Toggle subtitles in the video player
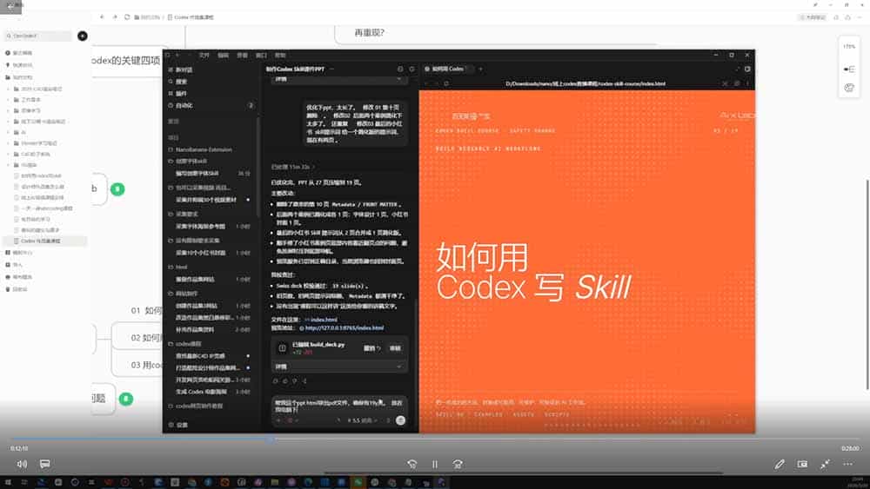The width and height of the screenshot is (870, 489). pyautogui.click(x=45, y=464)
